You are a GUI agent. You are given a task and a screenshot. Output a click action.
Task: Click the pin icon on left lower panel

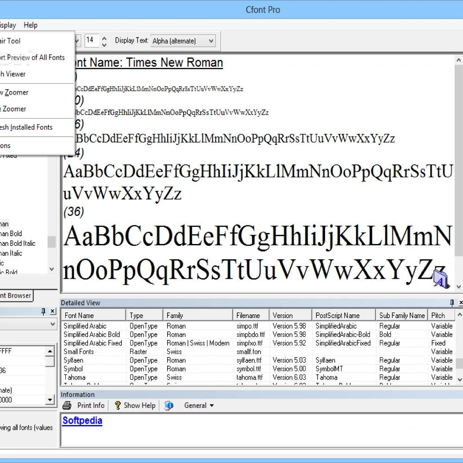tap(44, 311)
